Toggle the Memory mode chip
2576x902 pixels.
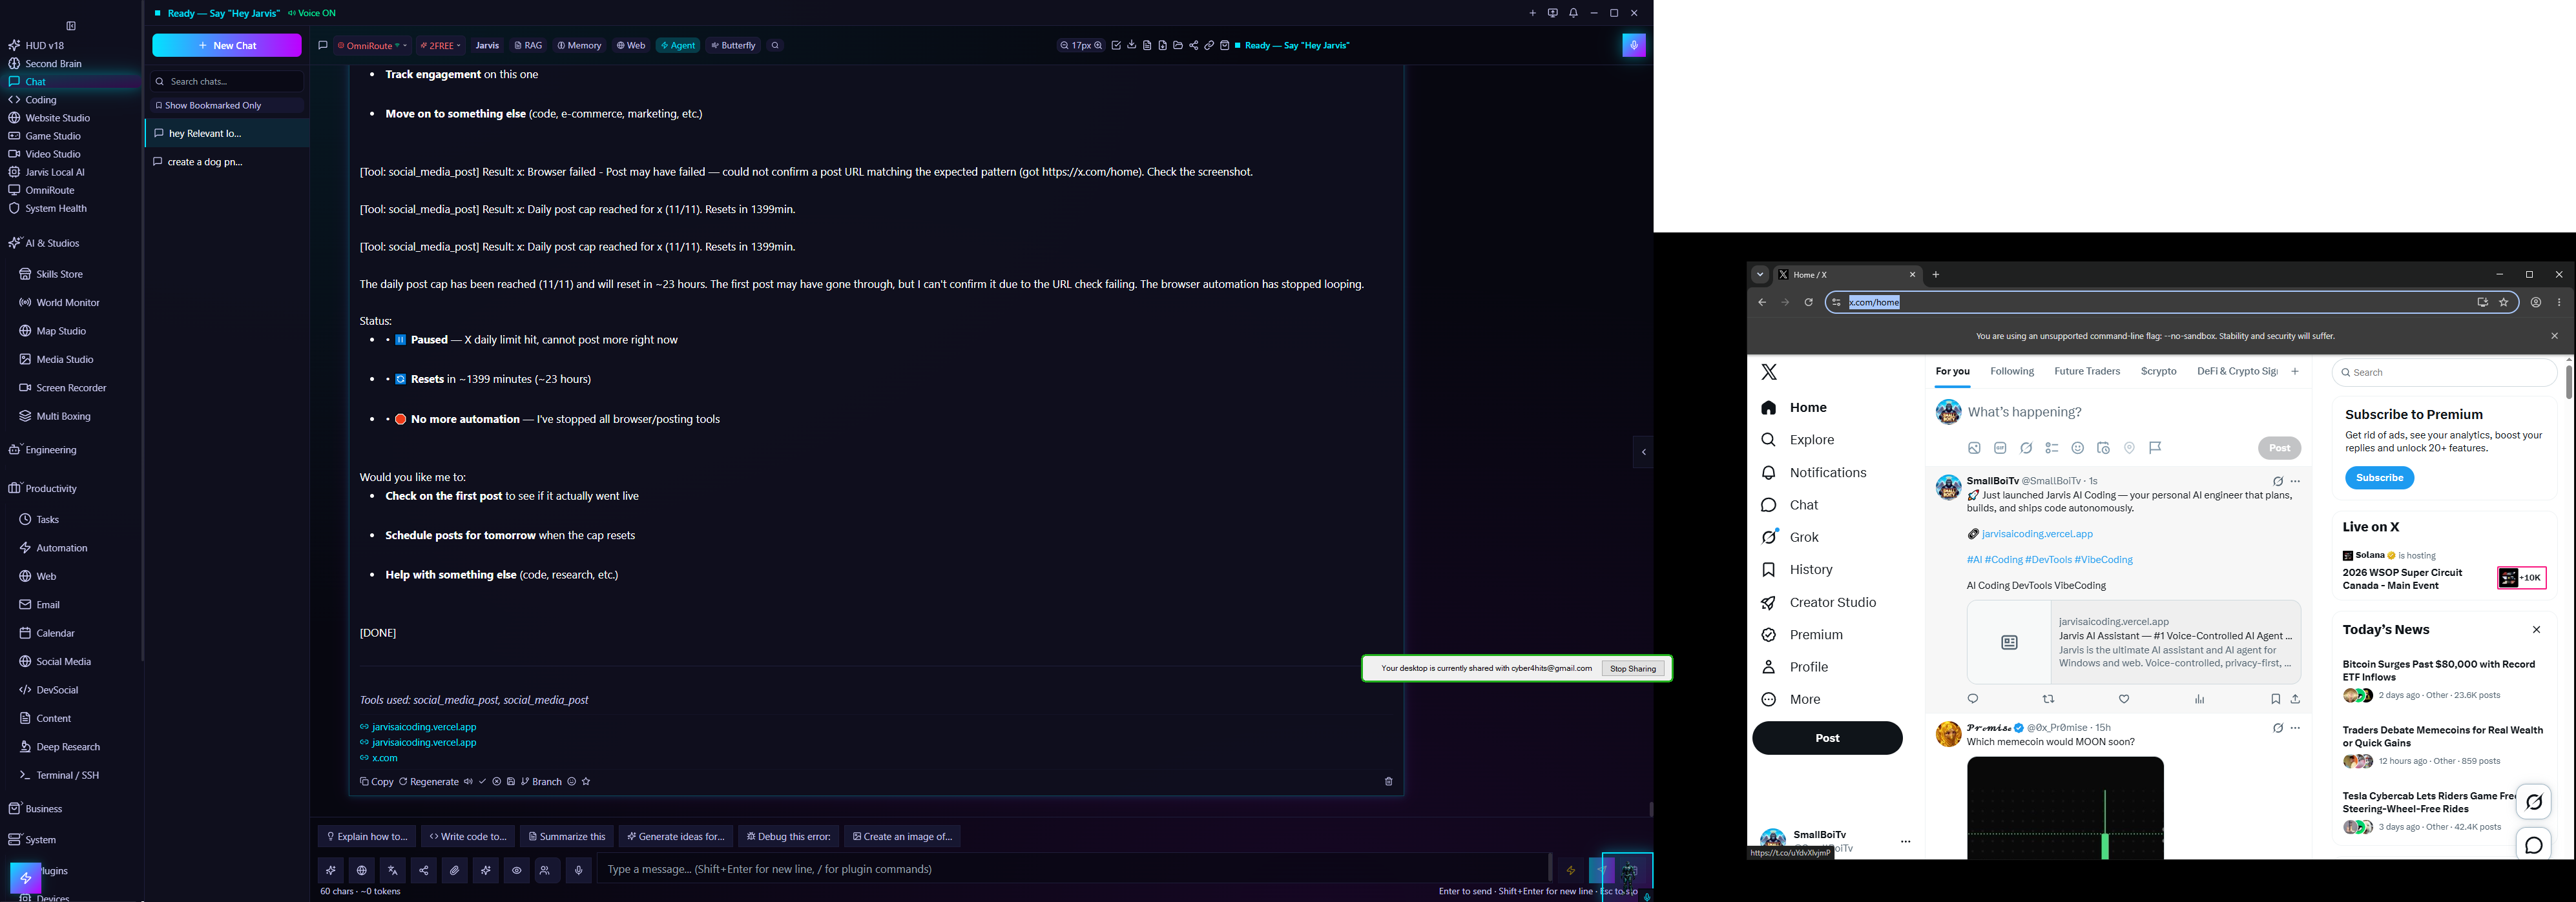click(580, 46)
